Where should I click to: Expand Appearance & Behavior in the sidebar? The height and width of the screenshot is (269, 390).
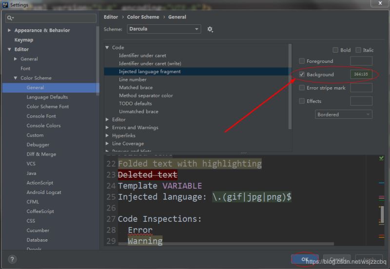click(9, 30)
